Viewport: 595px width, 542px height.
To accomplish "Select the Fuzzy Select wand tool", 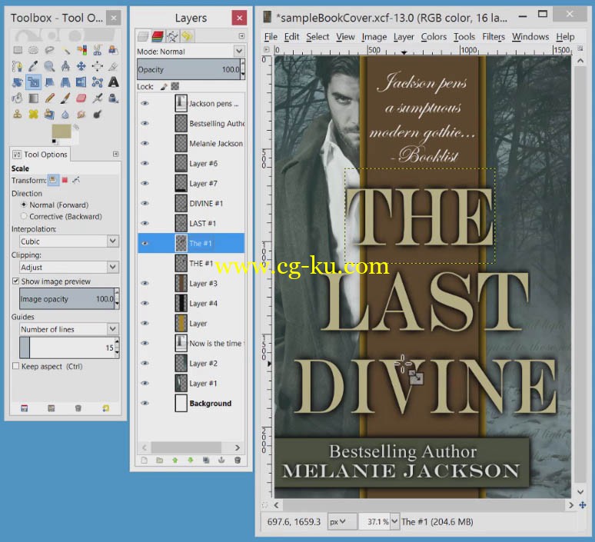I will tap(65, 50).
